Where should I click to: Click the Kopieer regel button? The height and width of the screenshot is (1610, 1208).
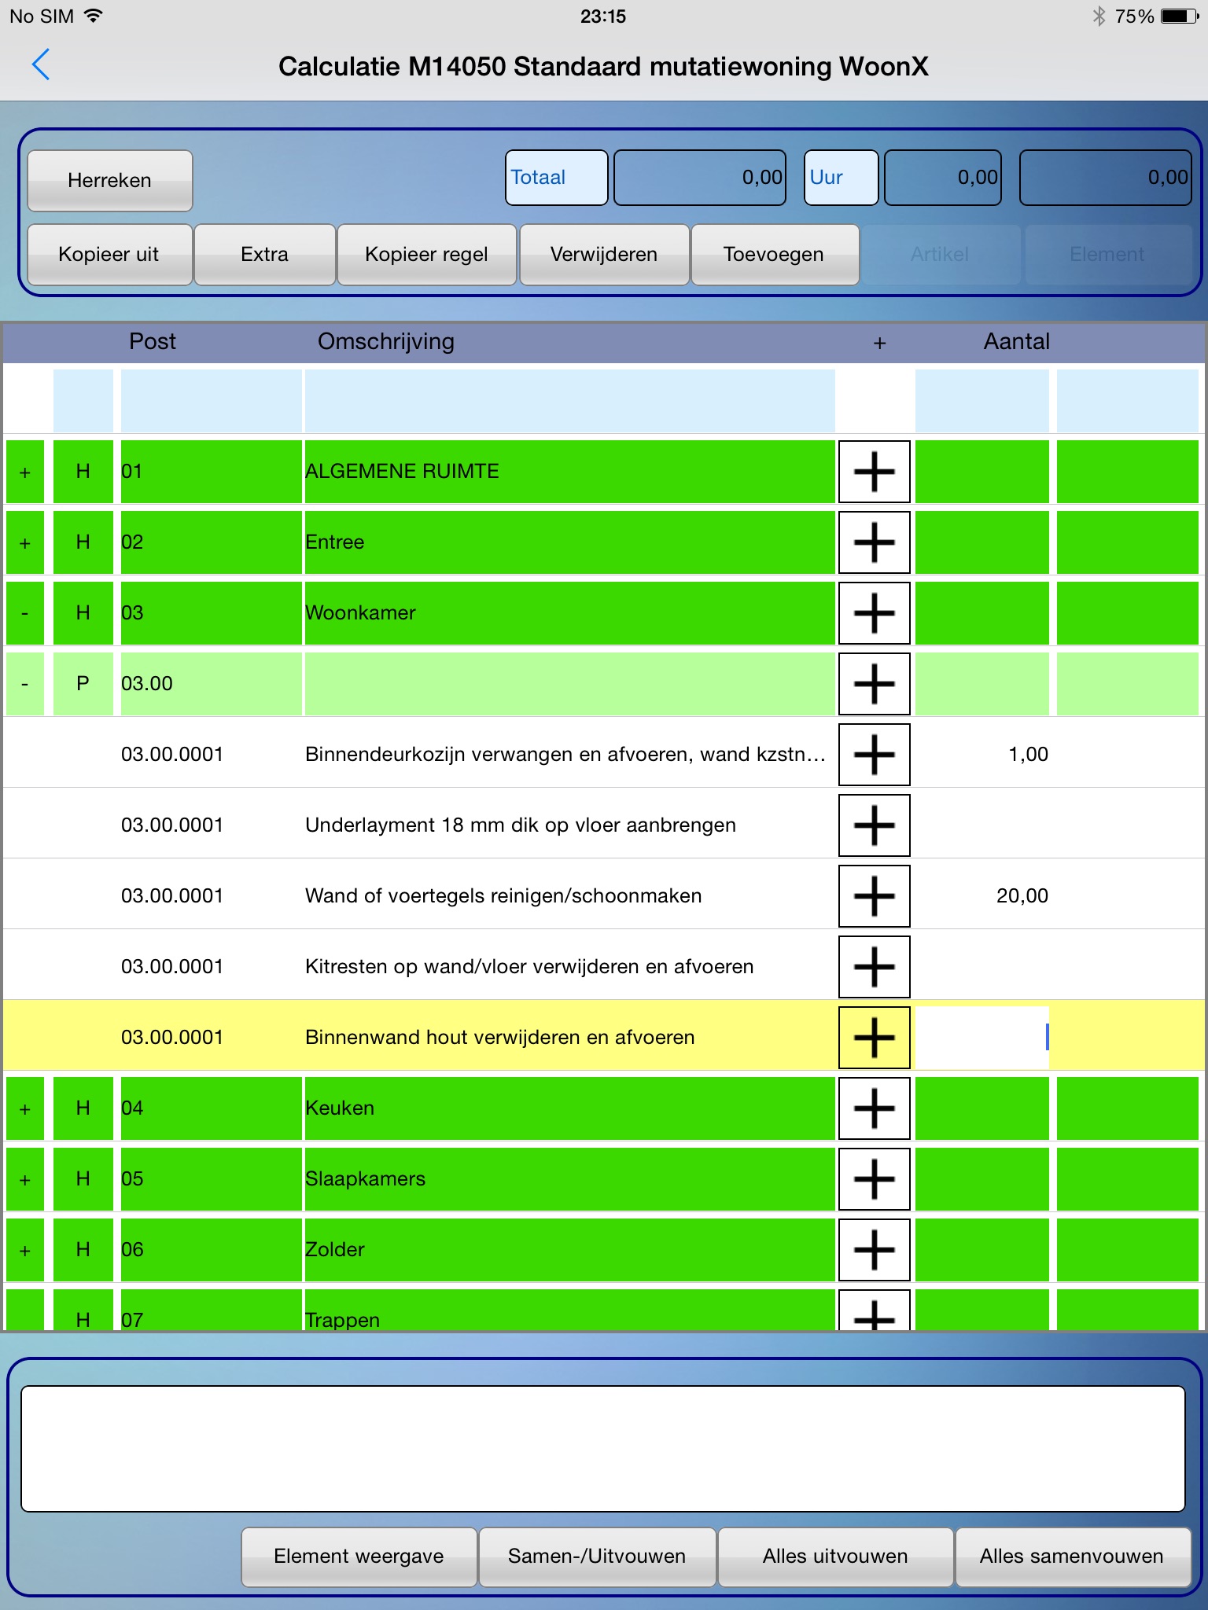(x=427, y=254)
